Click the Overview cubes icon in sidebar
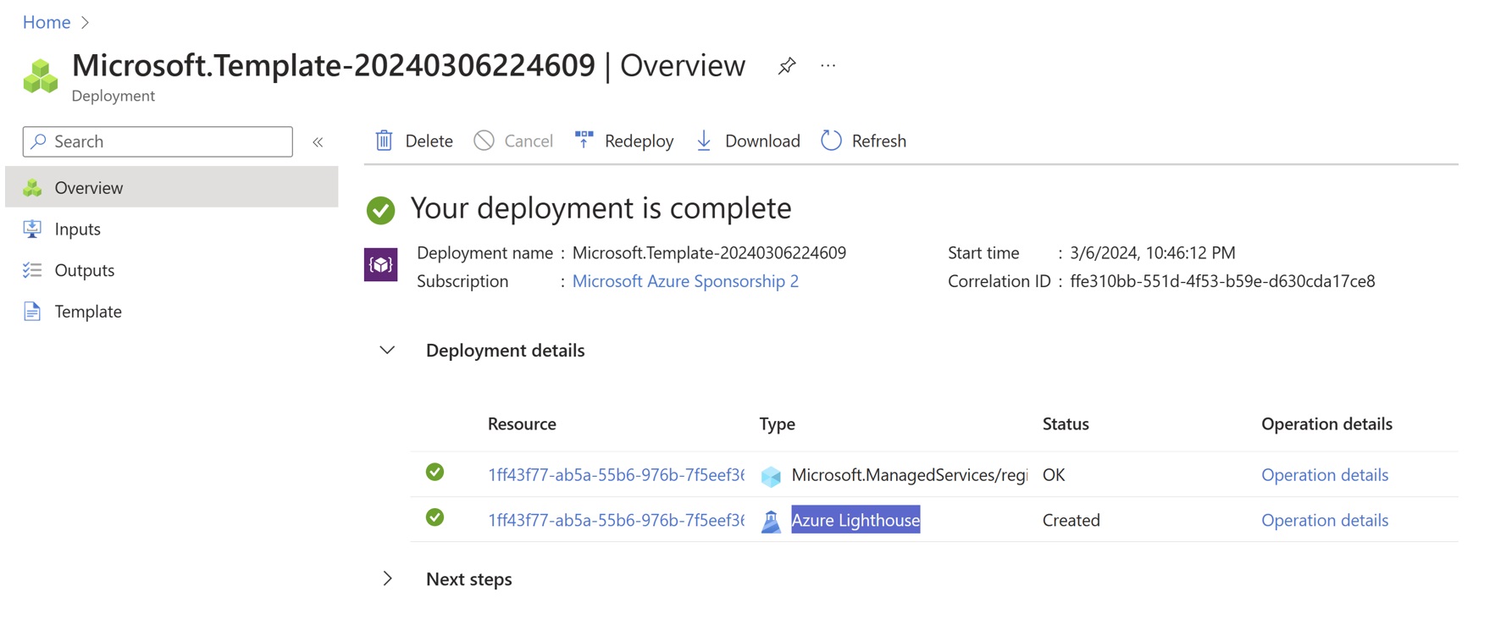Image resolution: width=1495 pixels, height=636 pixels. coord(32,188)
